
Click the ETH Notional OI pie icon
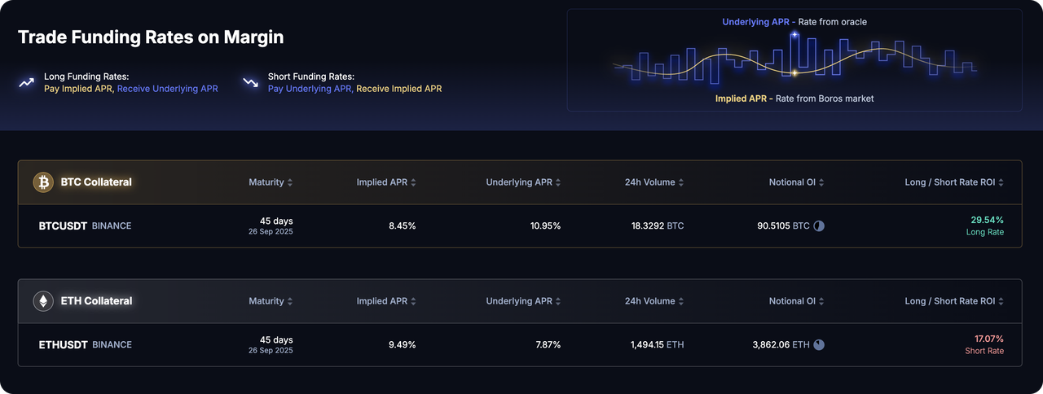tap(819, 344)
